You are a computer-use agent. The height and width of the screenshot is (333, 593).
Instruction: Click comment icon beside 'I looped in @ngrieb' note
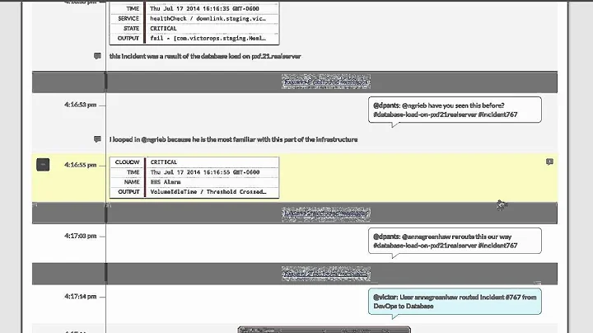click(x=97, y=139)
